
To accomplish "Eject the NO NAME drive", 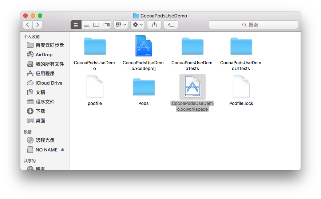I will click(x=63, y=150).
